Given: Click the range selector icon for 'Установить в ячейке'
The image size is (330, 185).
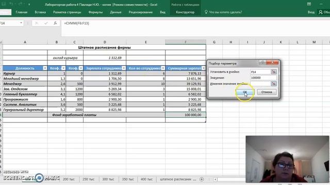Looking at the screenshot, I should point(274,72).
